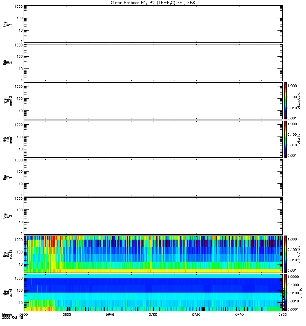Click the 0720 time axis label
Image resolution: width=306 pixels, height=326 pixels.
(x=196, y=315)
